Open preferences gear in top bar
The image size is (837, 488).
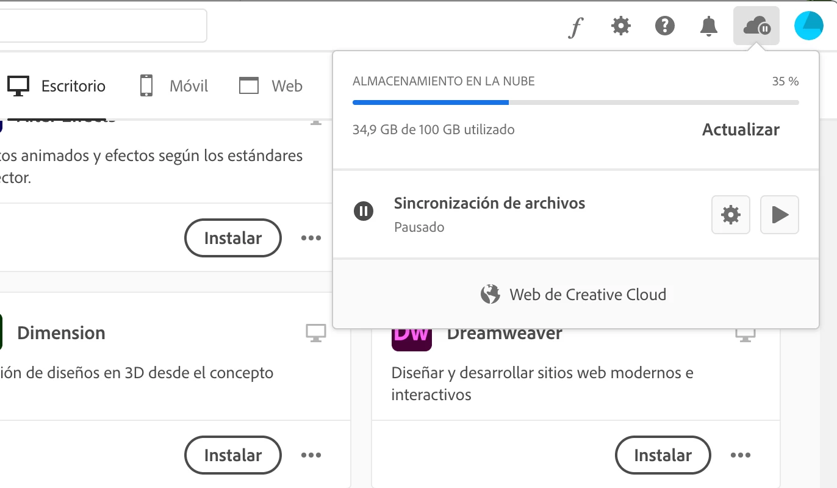(x=620, y=26)
